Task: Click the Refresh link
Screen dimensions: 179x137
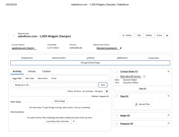Action: pyautogui.click(x=95, y=96)
